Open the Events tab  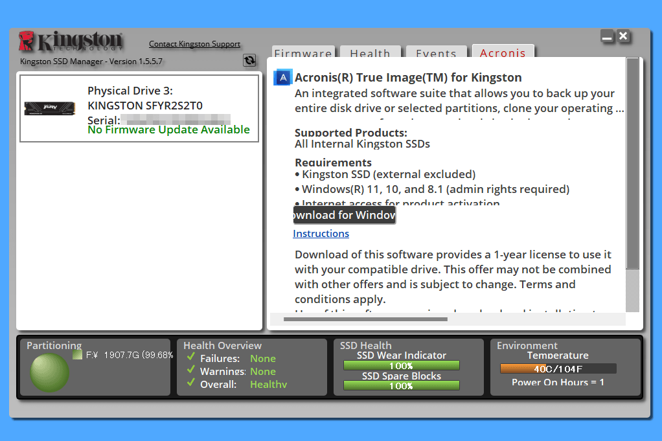[436, 53]
